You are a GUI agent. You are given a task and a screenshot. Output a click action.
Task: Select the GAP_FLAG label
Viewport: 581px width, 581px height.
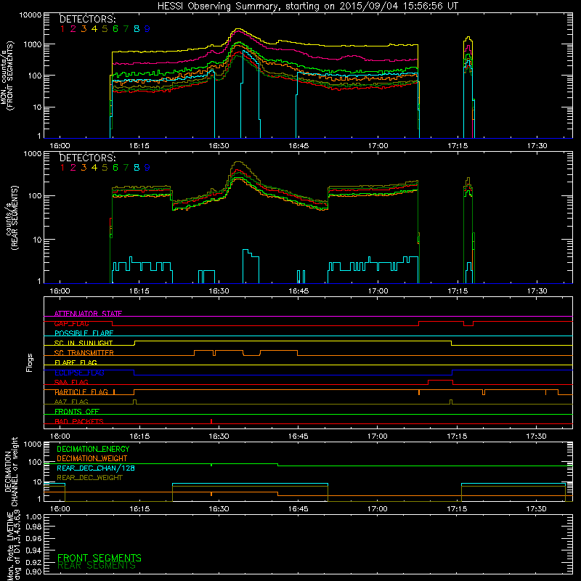coord(71,323)
